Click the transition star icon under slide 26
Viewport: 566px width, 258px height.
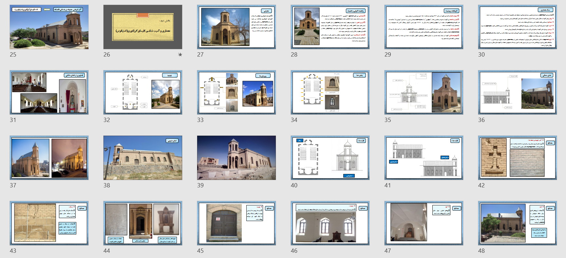coord(180,55)
